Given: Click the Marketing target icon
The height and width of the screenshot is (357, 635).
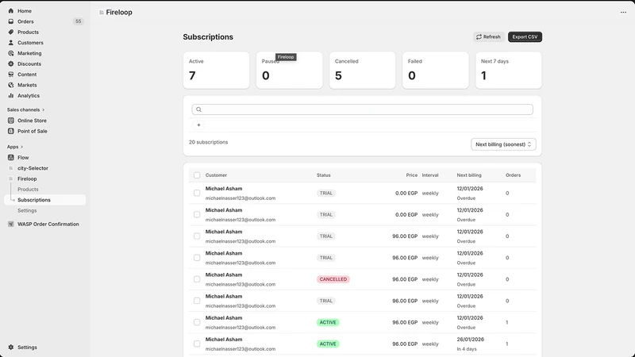Looking at the screenshot, I should click(11, 53).
